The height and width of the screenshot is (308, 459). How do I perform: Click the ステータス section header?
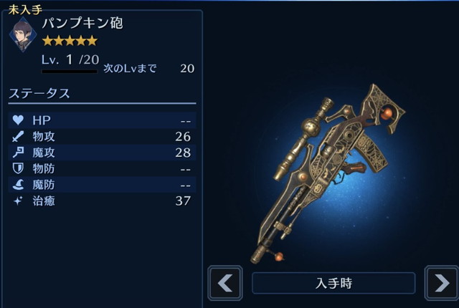click(x=39, y=94)
